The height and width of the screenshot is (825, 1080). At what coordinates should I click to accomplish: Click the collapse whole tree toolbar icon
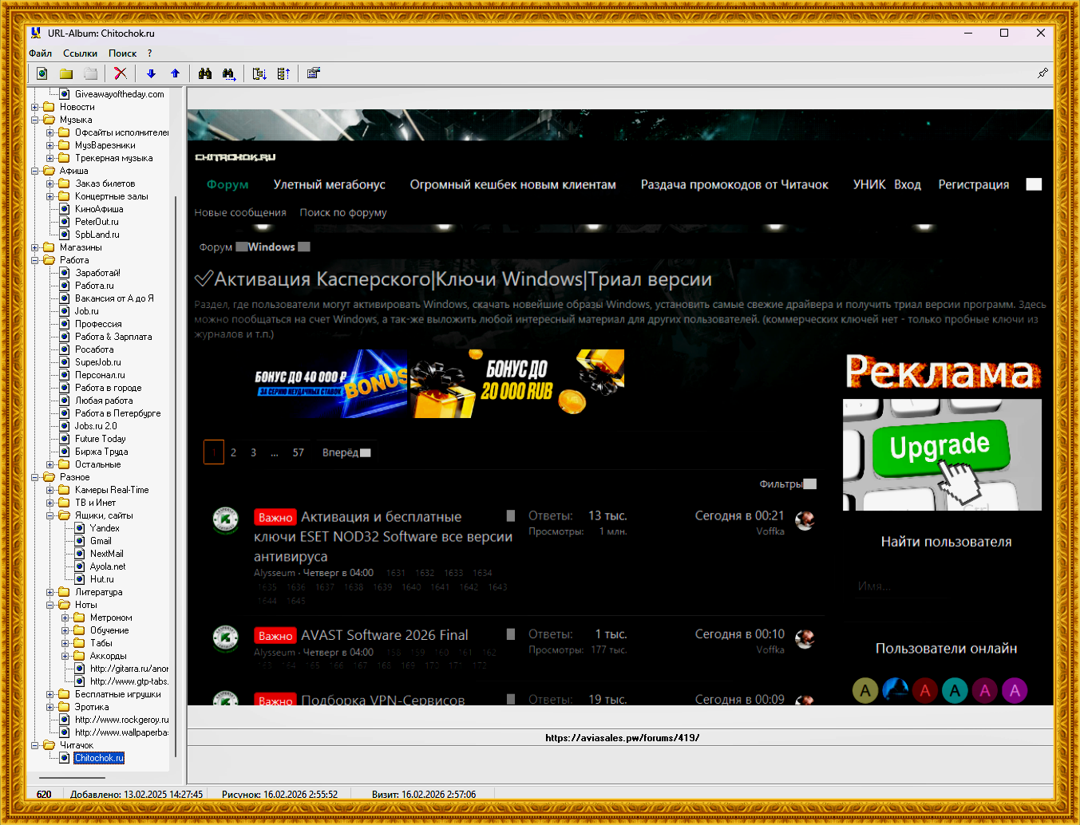coord(283,73)
